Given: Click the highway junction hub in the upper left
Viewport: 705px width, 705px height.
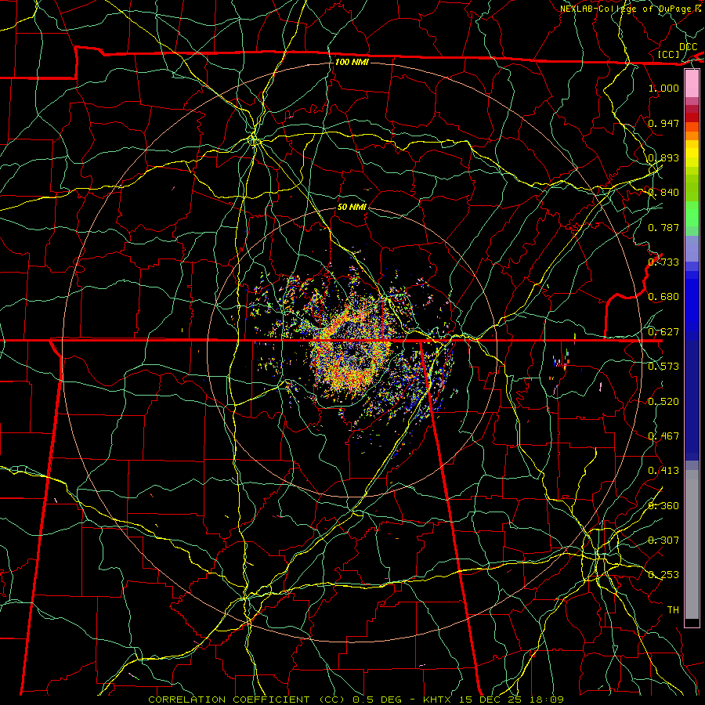Looking at the screenshot, I should coord(254,140).
